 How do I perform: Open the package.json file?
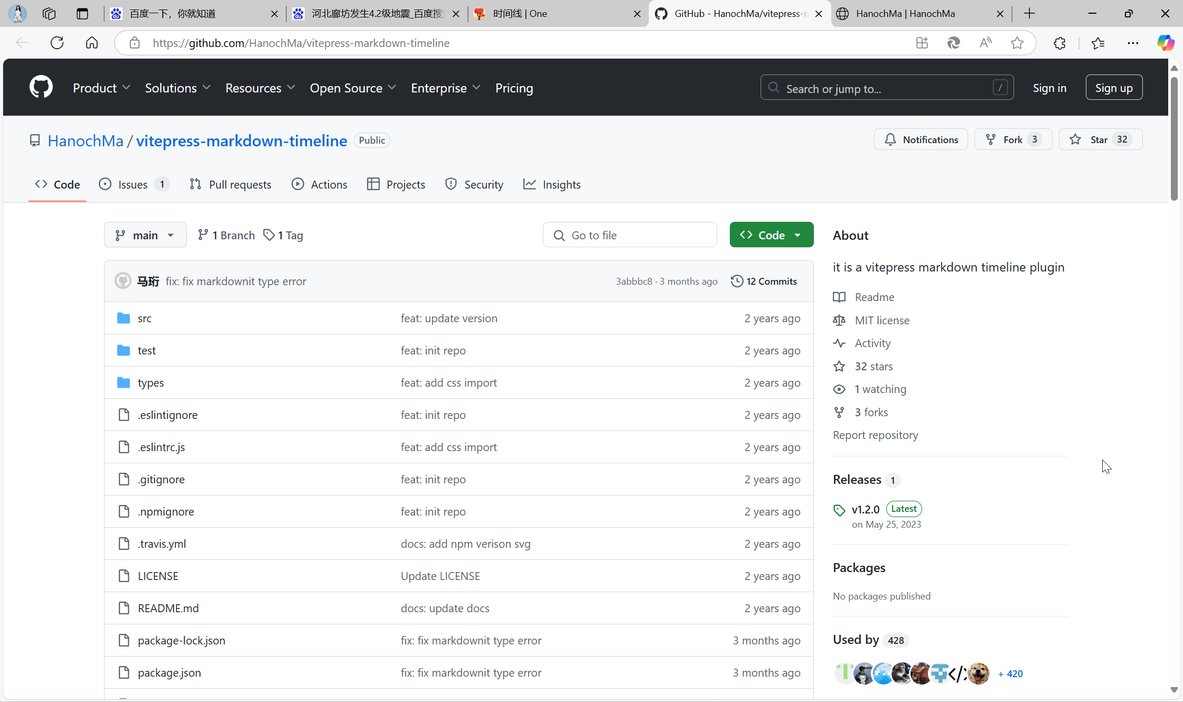coord(169,672)
